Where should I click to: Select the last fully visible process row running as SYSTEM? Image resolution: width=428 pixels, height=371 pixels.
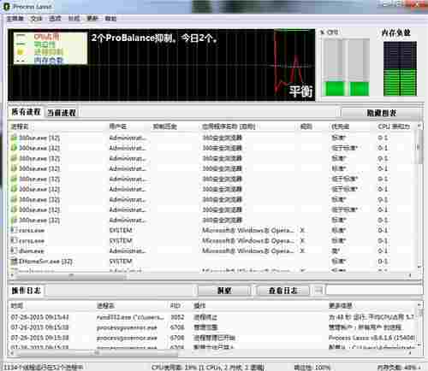(x=213, y=261)
